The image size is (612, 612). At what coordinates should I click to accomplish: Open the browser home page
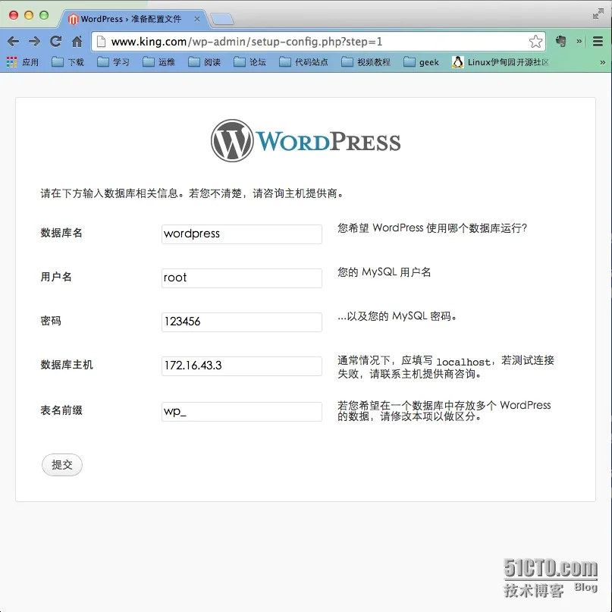[x=77, y=42]
